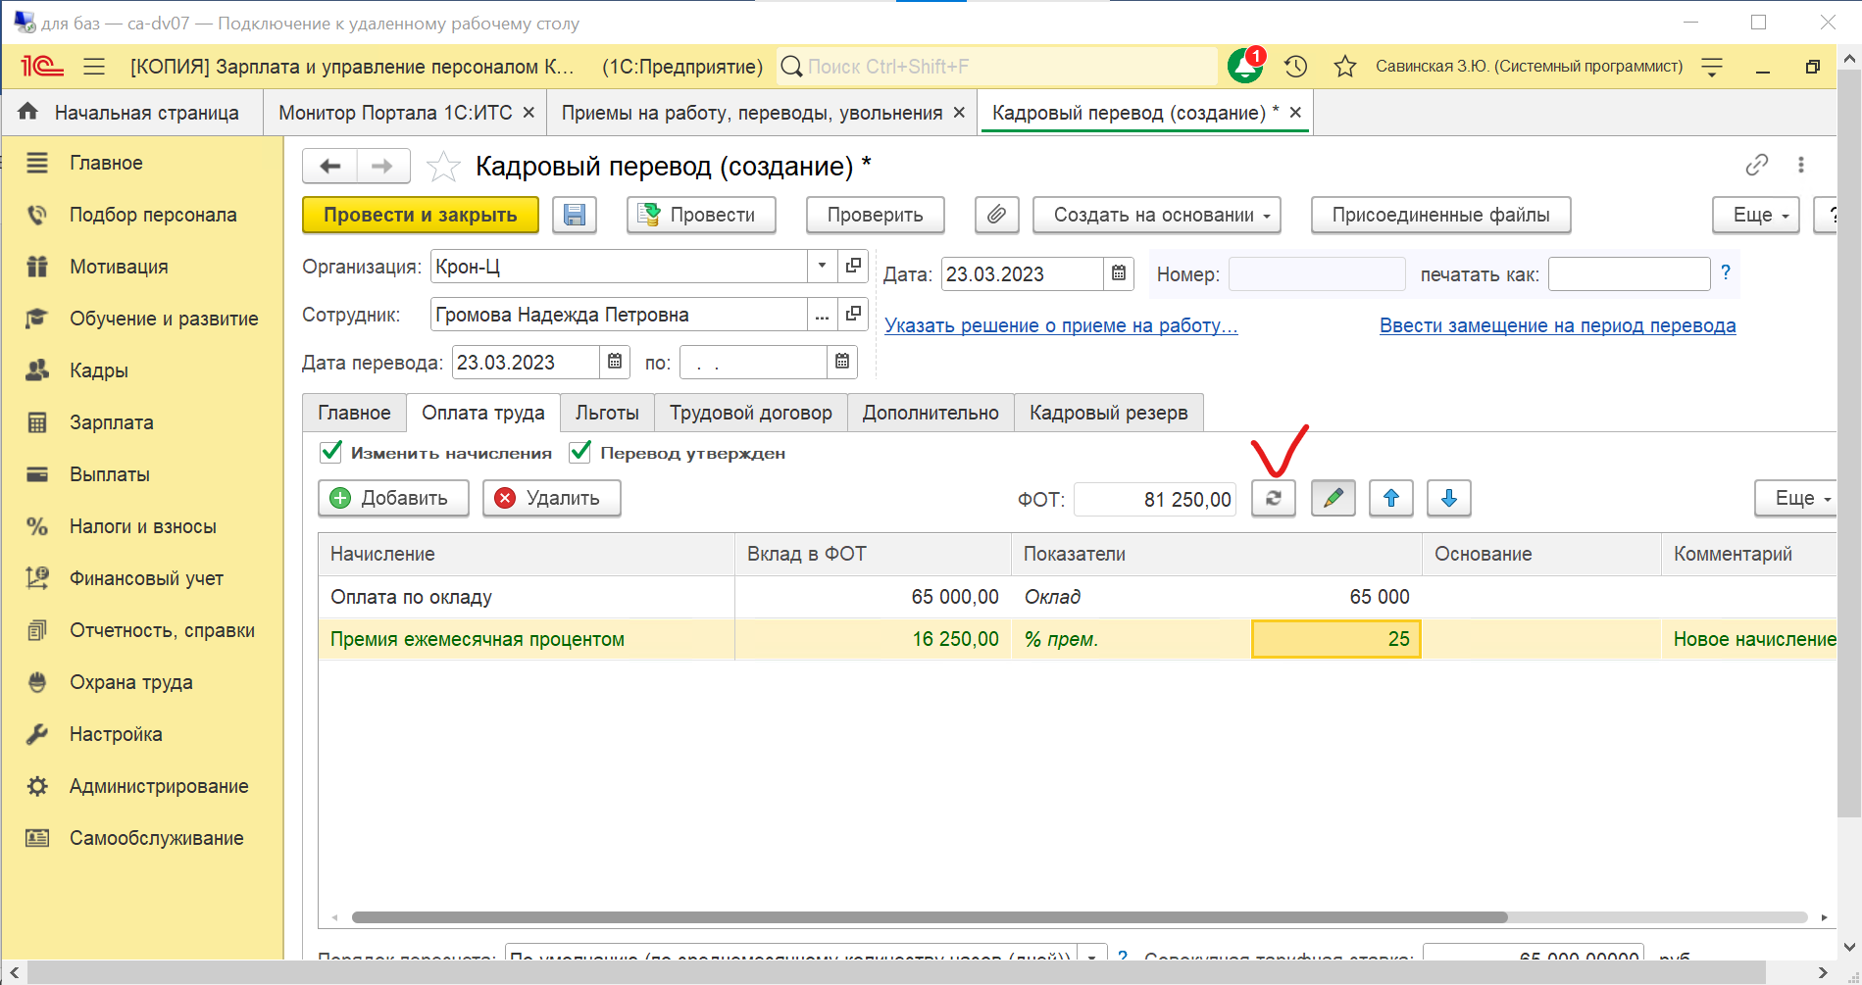The image size is (1862, 985).
Task: Click the paperclip attachment icon
Action: 996,215
